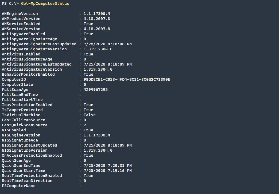Click the AntivirusEnabled property label
The image size is (279, 194).
21,54
